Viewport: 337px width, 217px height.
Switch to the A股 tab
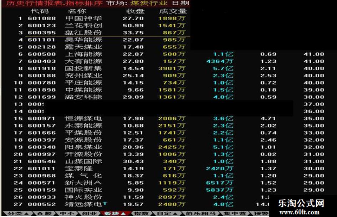point(45,213)
